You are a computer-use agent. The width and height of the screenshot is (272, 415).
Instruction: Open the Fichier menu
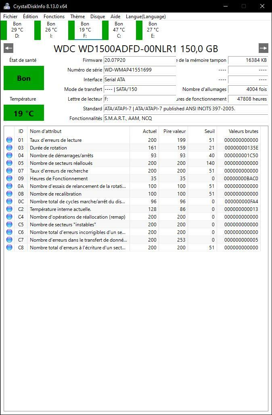coord(10,17)
